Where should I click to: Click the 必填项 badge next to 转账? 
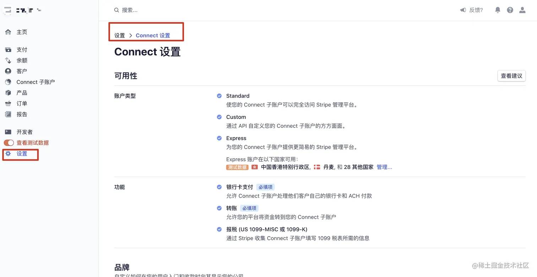click(249, 208)
